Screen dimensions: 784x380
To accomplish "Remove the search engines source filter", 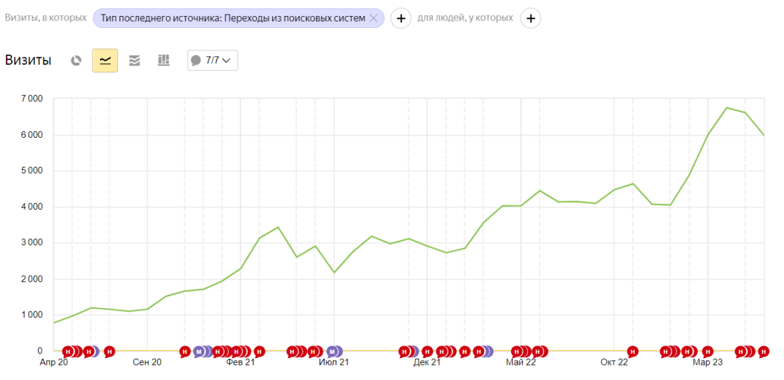I will coord(373,19).
